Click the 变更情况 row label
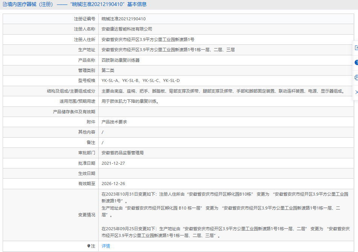The height and width of the screenshot is (252, 358). click(x=87, y=215)
